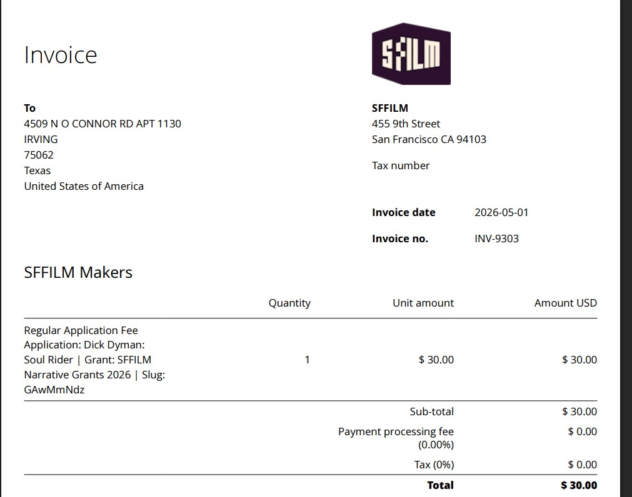
Task: Select the SFFILM Makers section title
Action: 78,272
